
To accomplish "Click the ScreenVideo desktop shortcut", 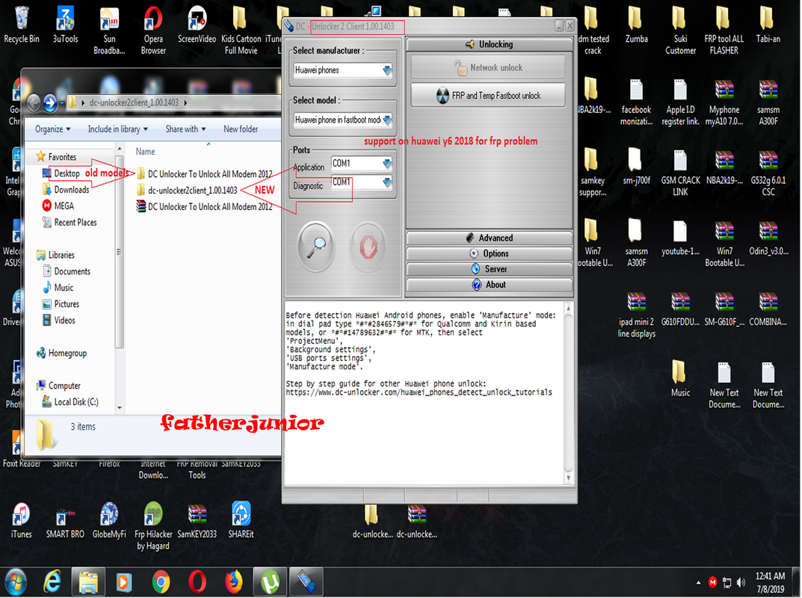I will [197, 24].
